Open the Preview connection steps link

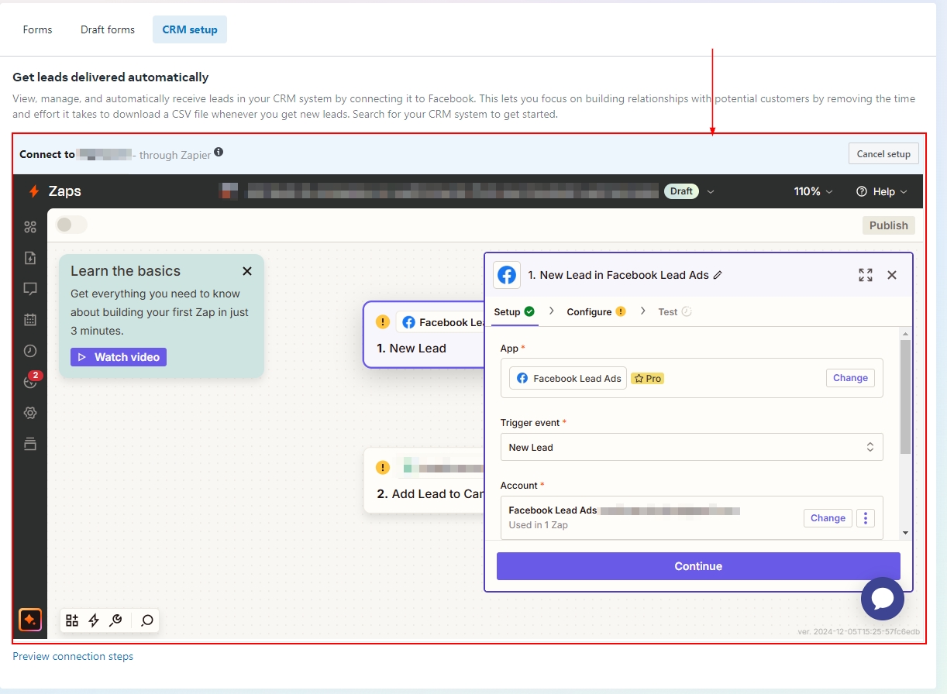[73, 656]
